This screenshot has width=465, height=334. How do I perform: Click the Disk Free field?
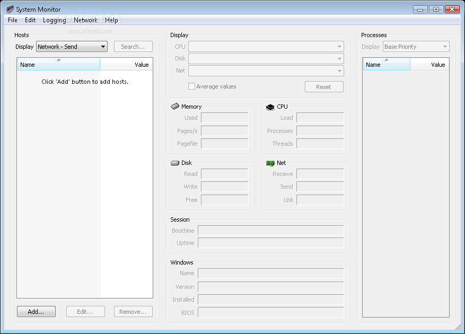(225, 200)
